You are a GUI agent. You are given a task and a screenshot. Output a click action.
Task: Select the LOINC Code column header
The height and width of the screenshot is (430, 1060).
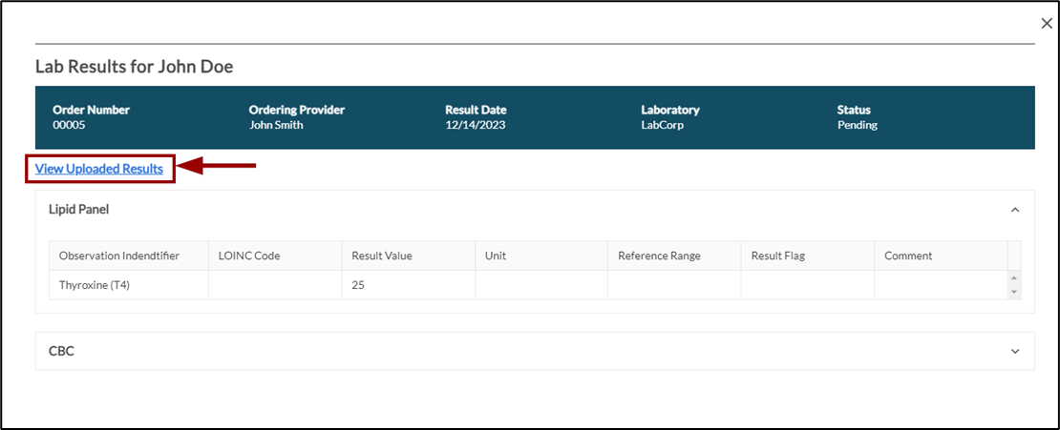pyautogui.click(x=249, y=256)
